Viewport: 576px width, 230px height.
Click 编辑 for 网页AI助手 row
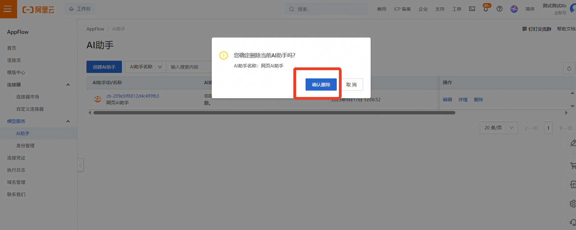click(x=447, y=99)
